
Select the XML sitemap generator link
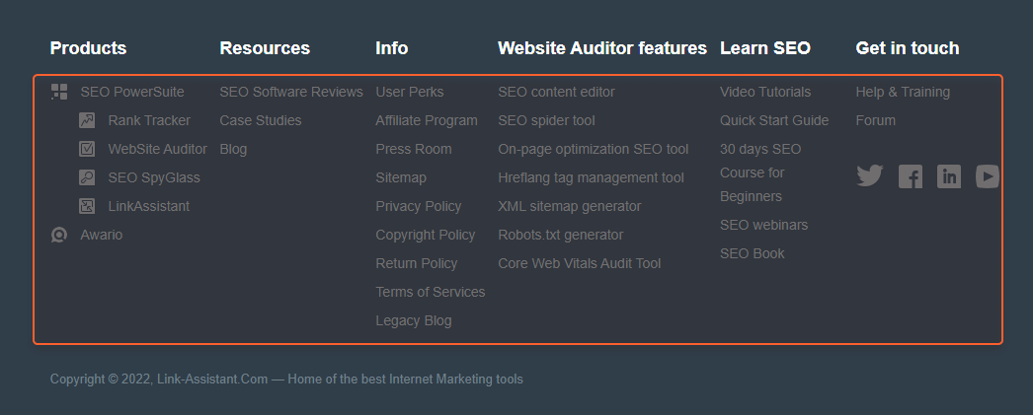pos(569,206)
